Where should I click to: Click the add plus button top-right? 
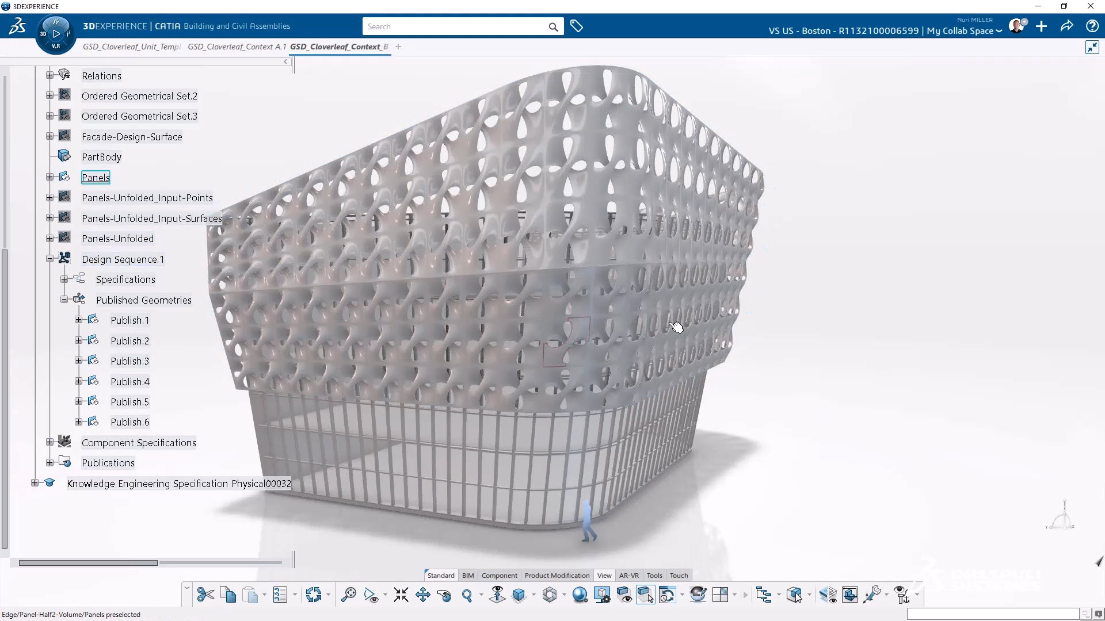(x=1041, y=26)
